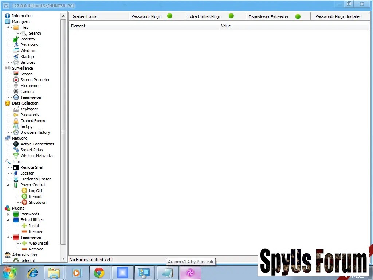The width and height of the screenshot is (373, 280).
Task: Select the Processes icon
Action: pyautogui.click(x=16, y=45)
